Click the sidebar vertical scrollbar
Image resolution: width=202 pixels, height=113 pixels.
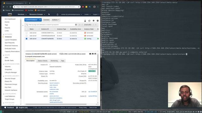tap(21, 59)
